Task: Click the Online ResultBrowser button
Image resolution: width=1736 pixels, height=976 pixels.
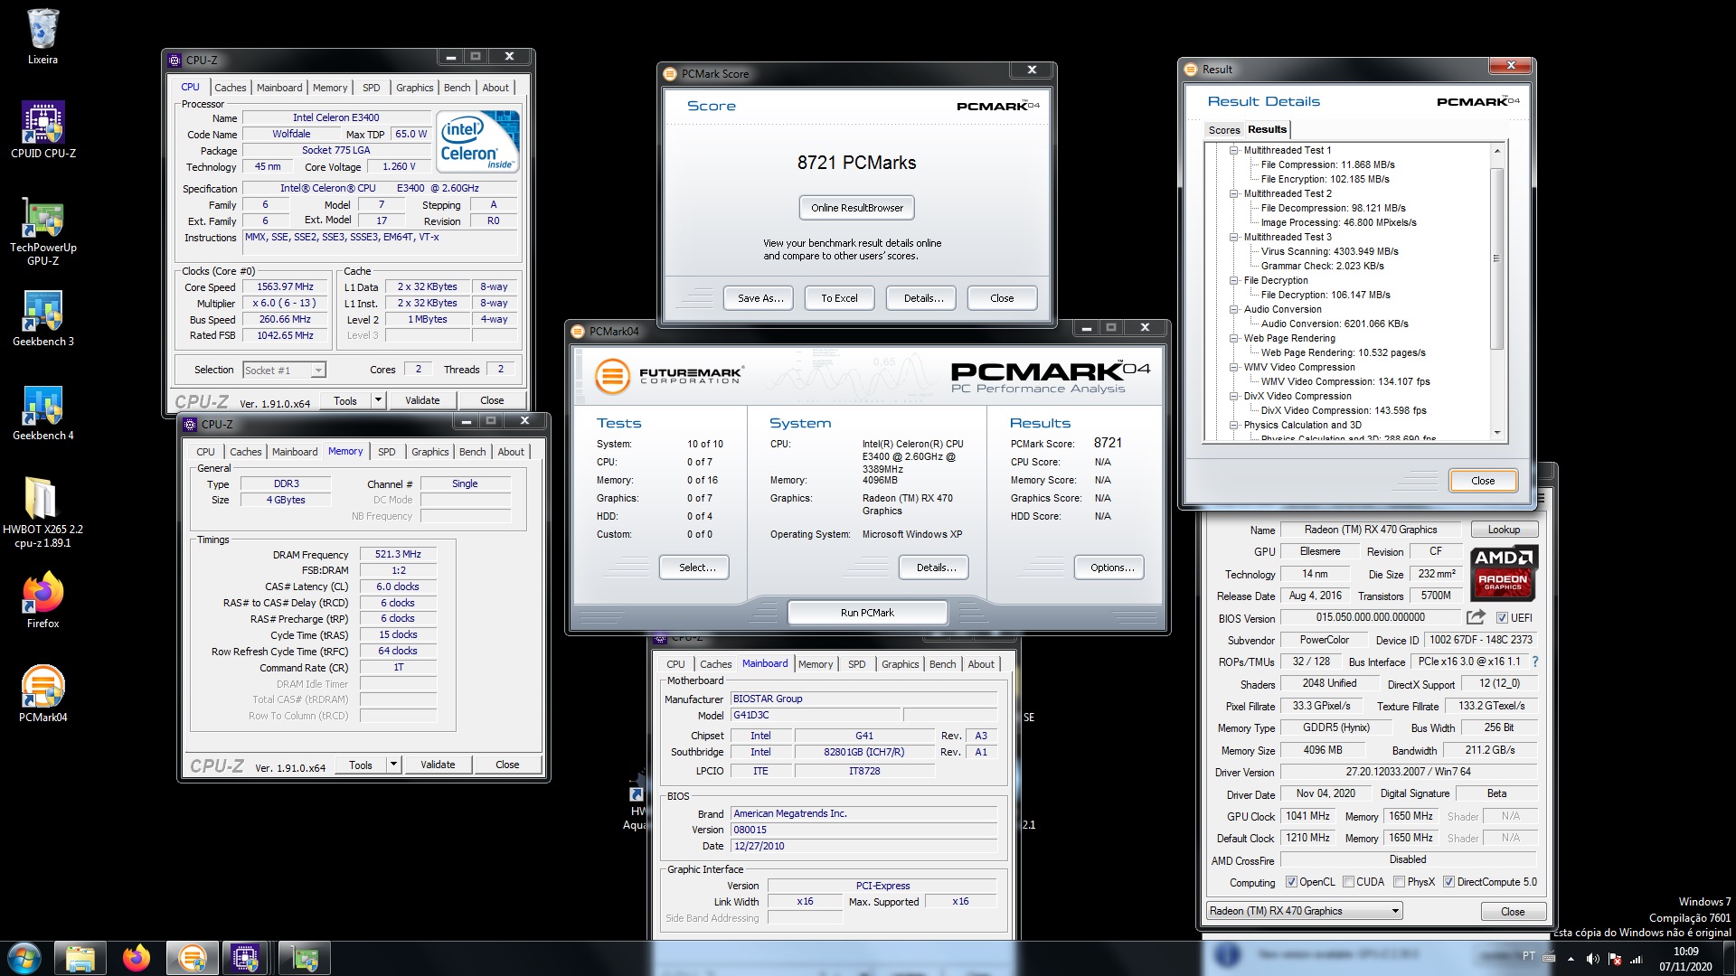Action: pyautogui.click(x=857, y=208)
